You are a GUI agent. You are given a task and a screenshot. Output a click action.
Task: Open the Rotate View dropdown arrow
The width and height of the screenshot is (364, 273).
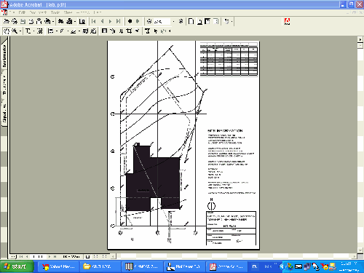232,22
